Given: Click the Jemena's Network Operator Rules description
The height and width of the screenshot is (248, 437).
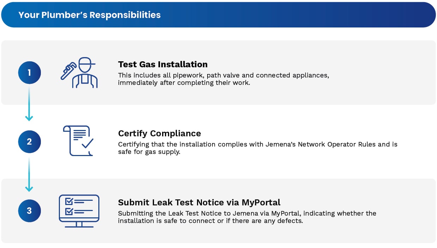Looking at the screenshot, I should pyautogui.click(x=257, y=148).
